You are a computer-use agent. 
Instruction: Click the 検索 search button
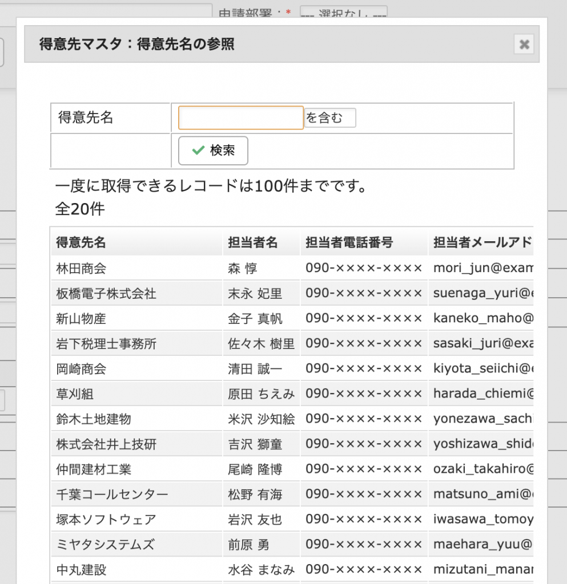click(213, 151)
